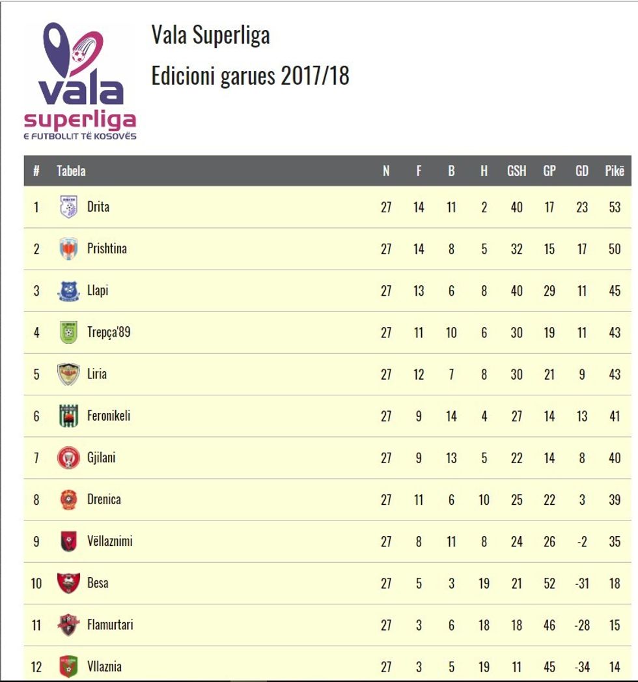Click the Drenica club logo
The height and width of the screenshot is (682, 638).
click(x=68, y=500)
